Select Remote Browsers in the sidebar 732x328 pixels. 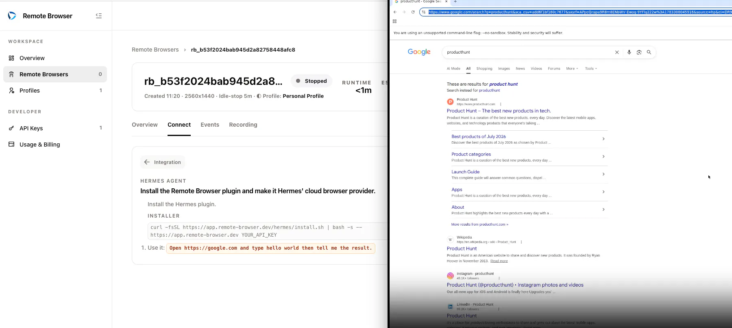(55, 74)
